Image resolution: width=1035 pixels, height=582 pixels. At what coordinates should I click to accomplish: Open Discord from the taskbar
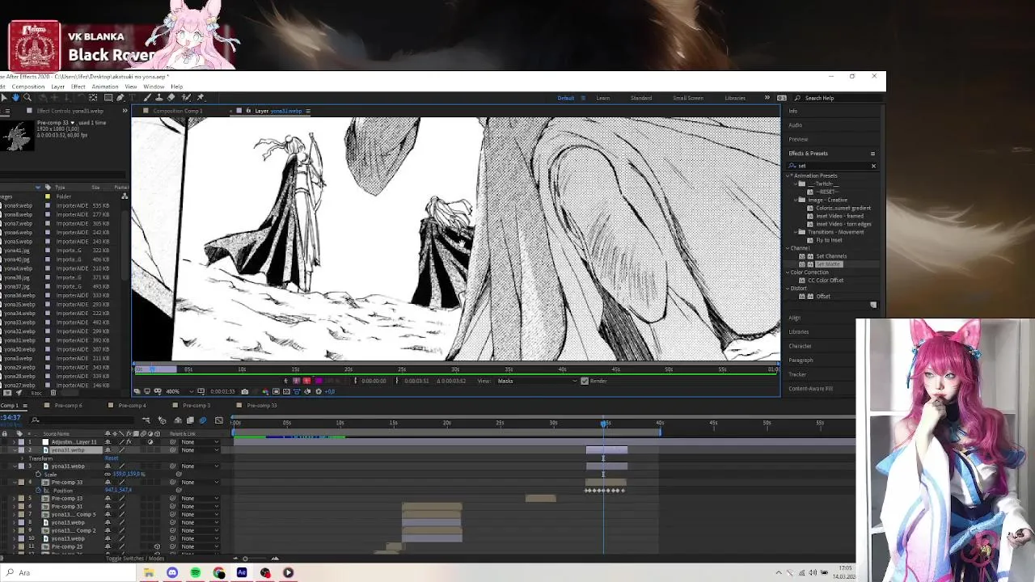click(171, 572)
